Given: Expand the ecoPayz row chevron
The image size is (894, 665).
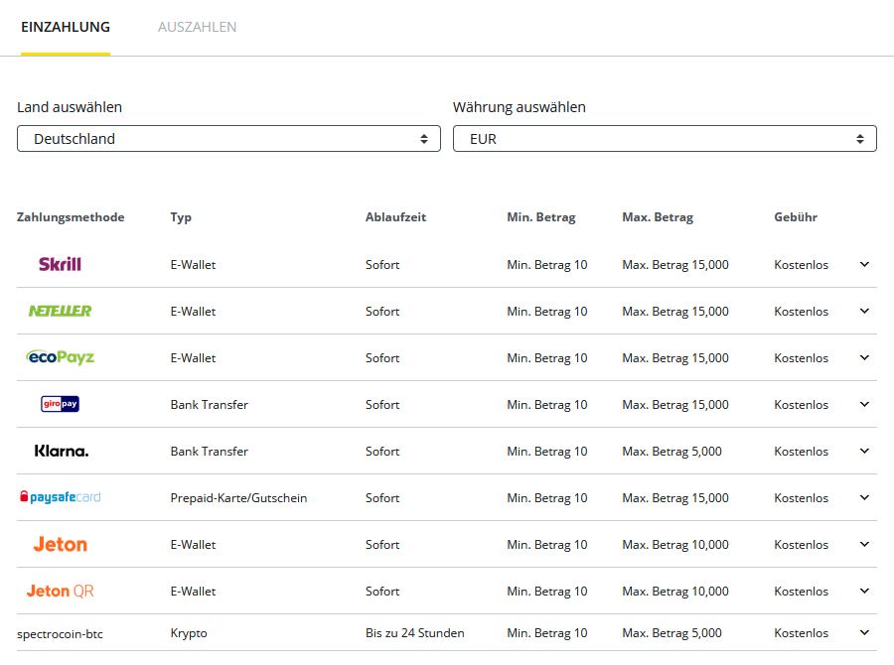Looking at the screenshot, I should click(864, 358).
